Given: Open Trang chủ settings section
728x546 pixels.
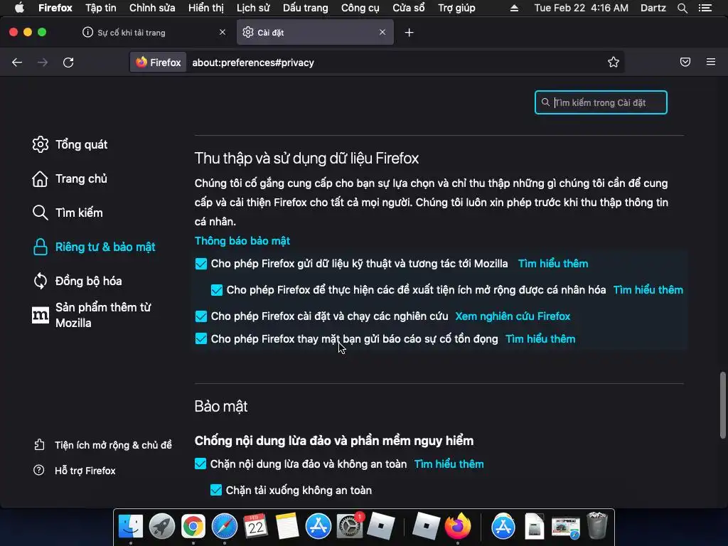Looking at the screenshot, I should [70, 178].
